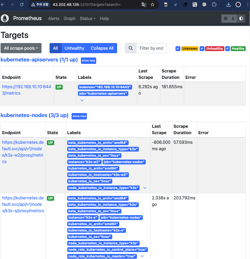Toggle the Healthy state checkbox
The height and width of the screenshot is (259, 250).
point(227,49)
